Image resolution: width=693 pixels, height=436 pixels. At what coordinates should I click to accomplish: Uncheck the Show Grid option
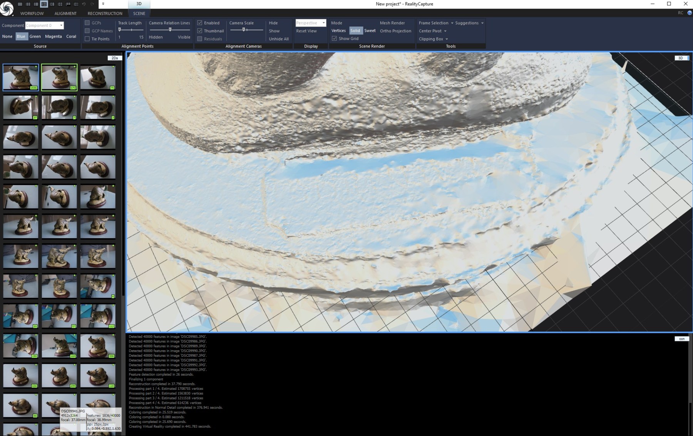coord(335,38)
